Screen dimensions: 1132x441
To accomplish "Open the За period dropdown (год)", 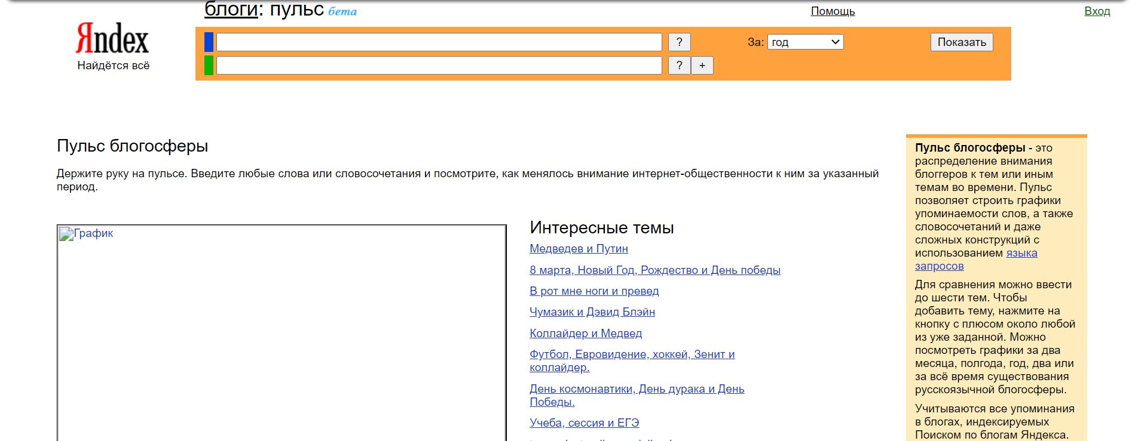I will click(x=805, y=42).
